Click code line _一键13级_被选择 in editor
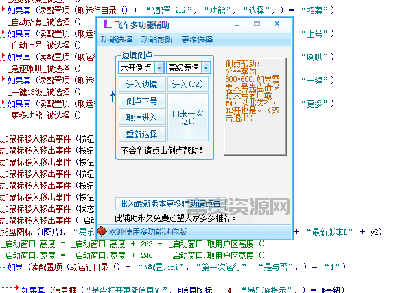411x293 pixels. tap(44, 92)
